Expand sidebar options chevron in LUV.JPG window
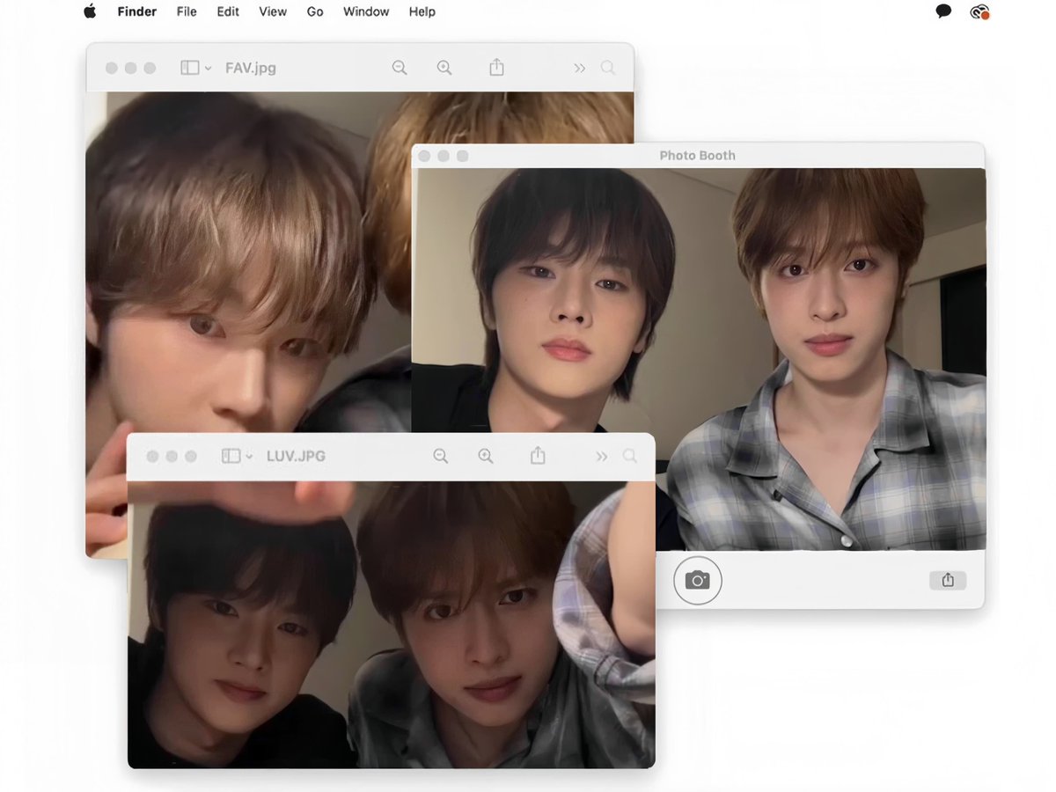Viewport: 1056px width, 792px height. (x=249, y=456)
